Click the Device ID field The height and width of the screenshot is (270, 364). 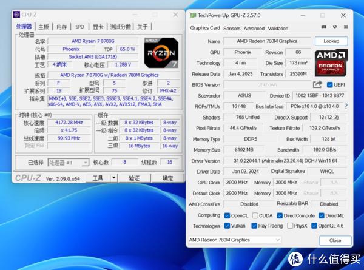320,96
